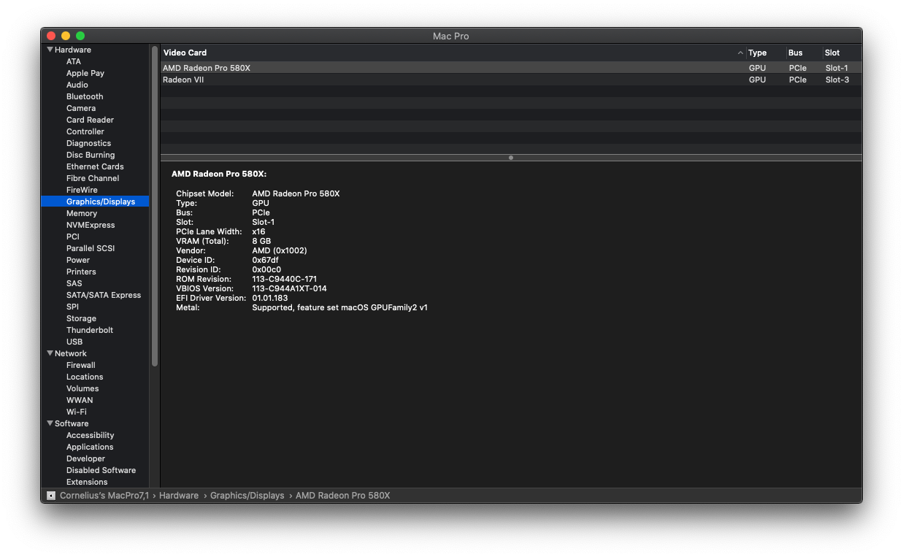
Task: Select Accessibility under Software
Action: pyautogui.click(x=91, y=435)
